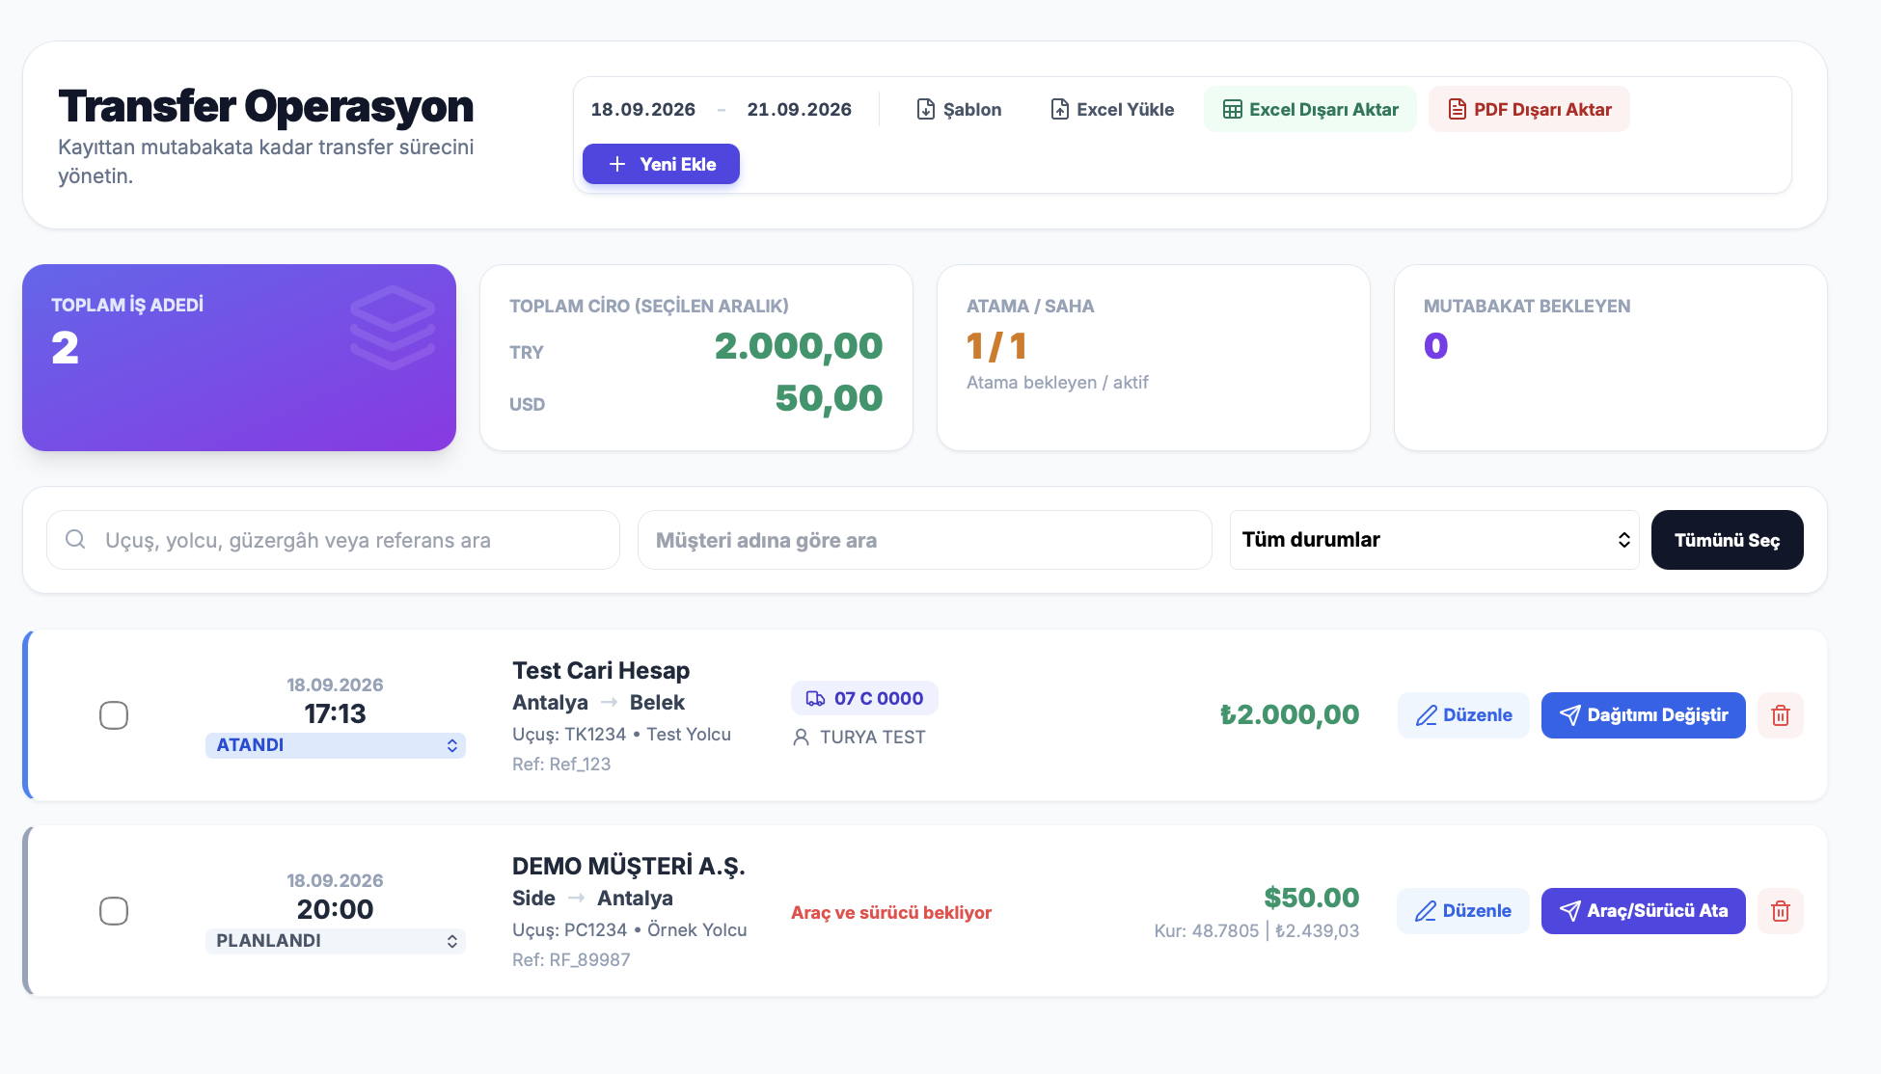1881x1074 pixels.
Task: Select the Test Cari Hesap transfer checkbox
Action: [x=114, y=715]
